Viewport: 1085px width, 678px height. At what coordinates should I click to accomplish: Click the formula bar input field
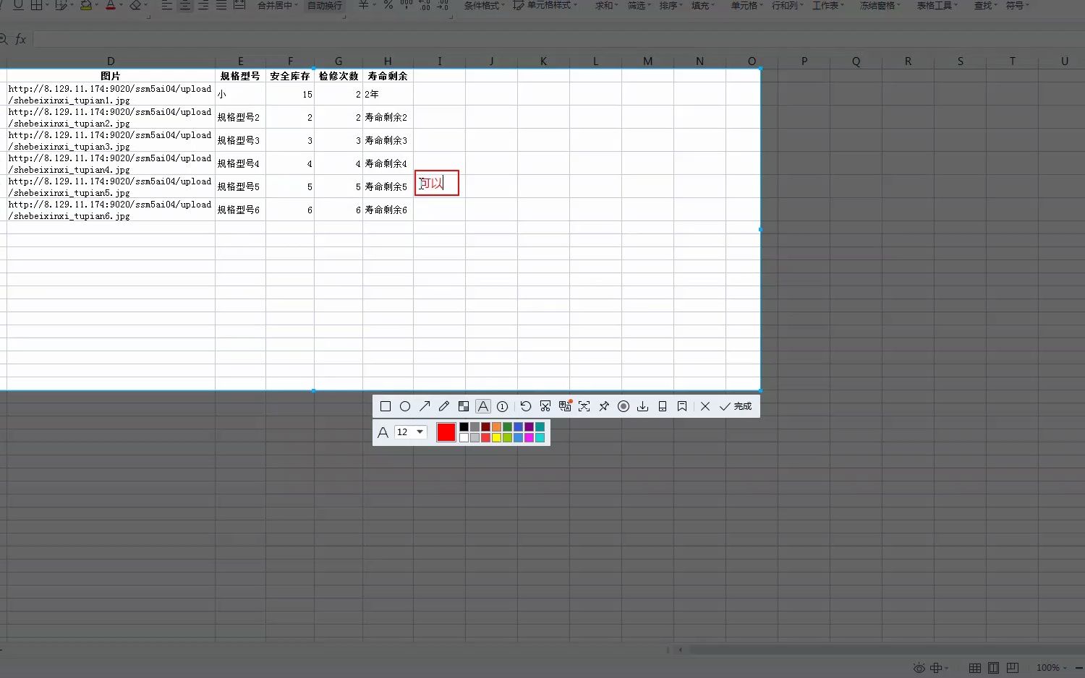pos(558,39)
